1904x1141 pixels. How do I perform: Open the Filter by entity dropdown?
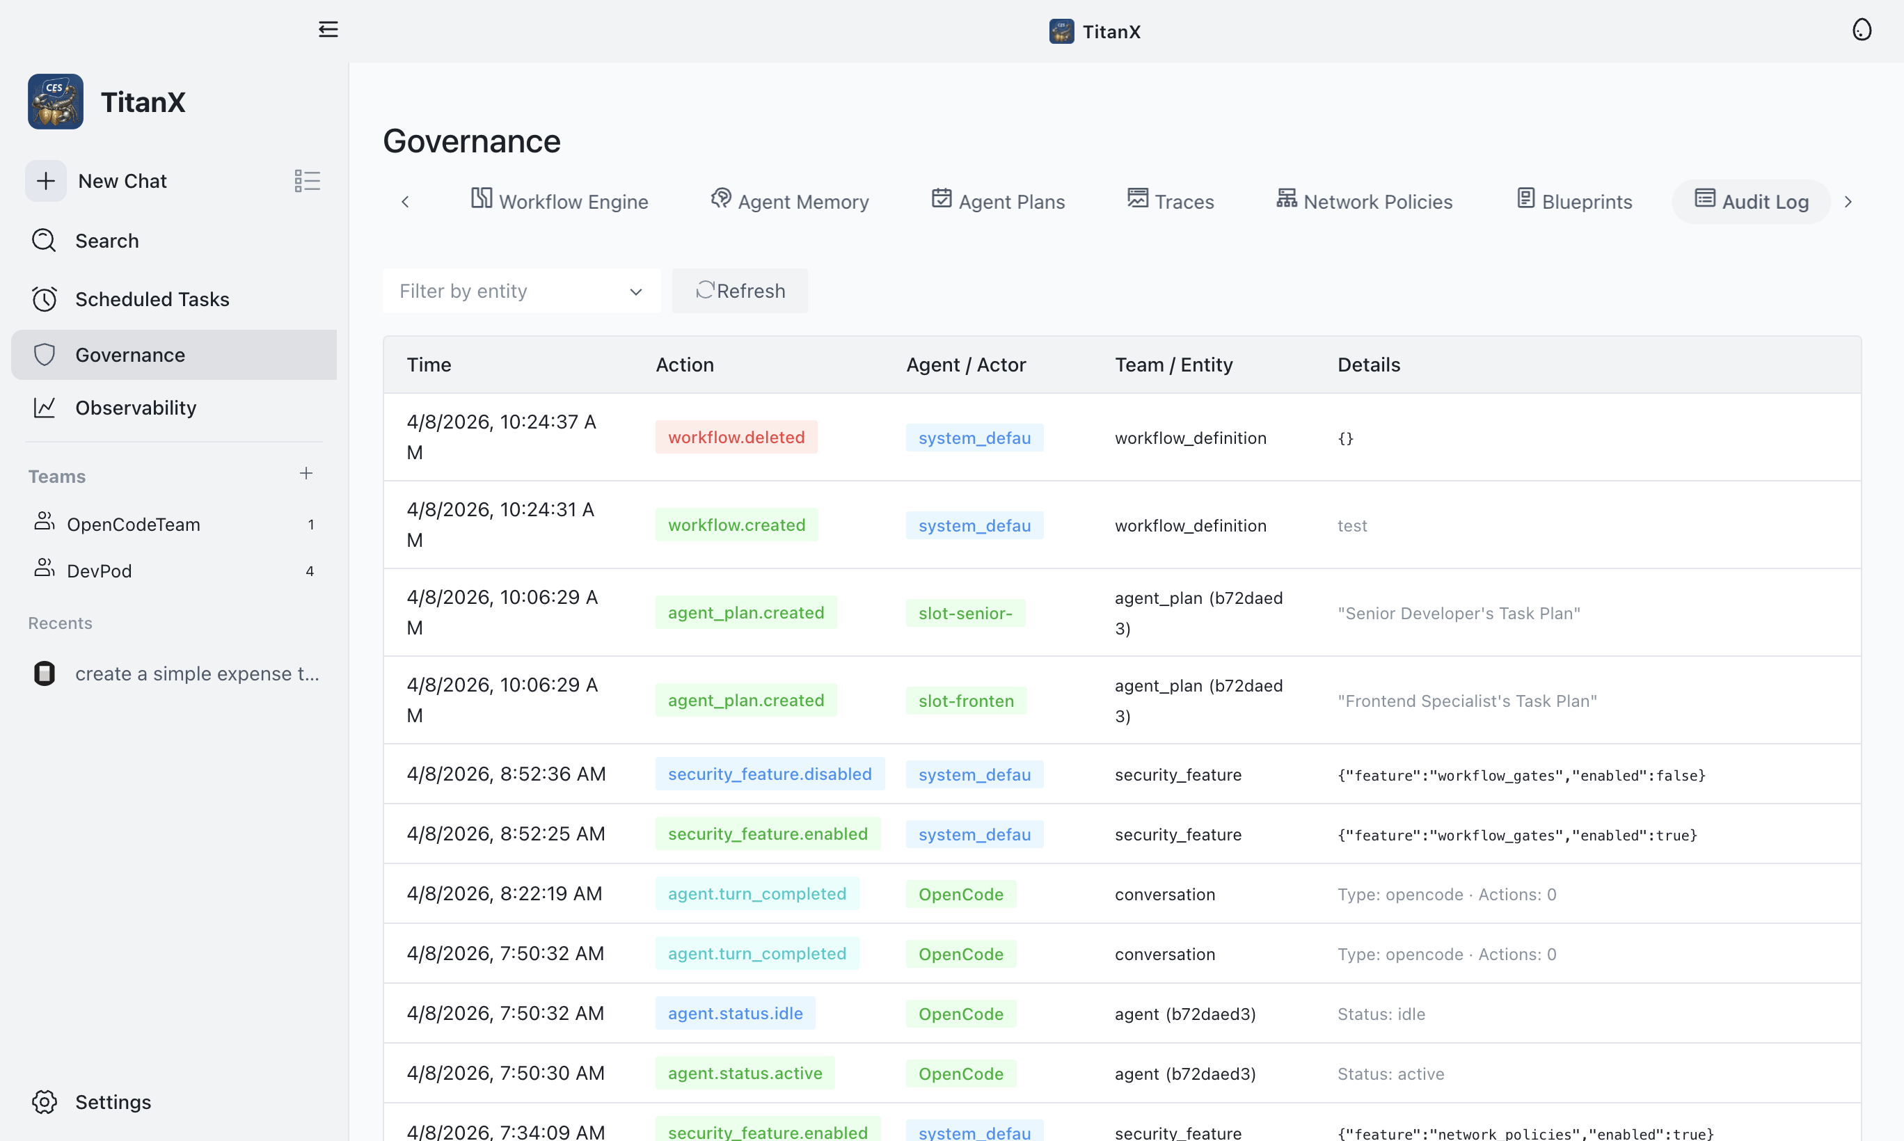pyautogui.click(x=521, y=291)
